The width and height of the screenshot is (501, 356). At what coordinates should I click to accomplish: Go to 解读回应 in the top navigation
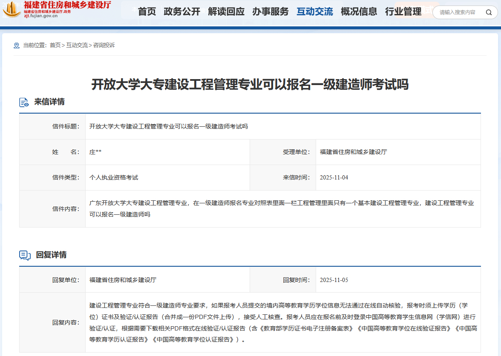(226, 12)
